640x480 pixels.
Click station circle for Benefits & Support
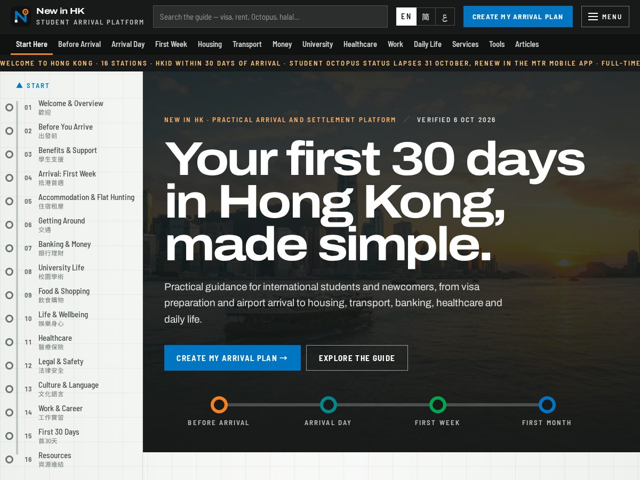[x=9, y=154]
